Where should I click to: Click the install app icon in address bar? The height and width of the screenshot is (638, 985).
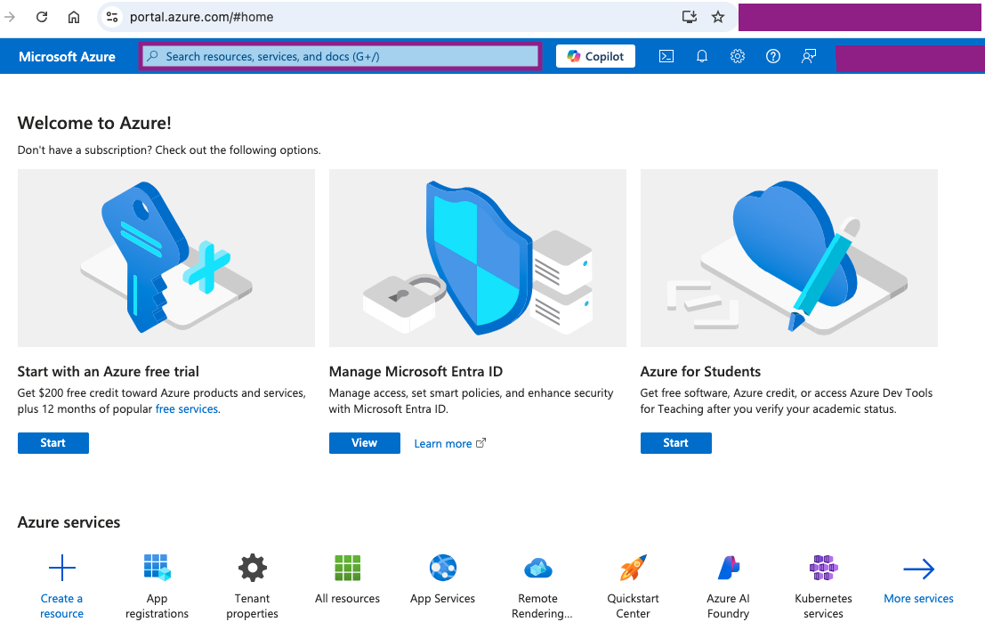[x=689, y=17]
